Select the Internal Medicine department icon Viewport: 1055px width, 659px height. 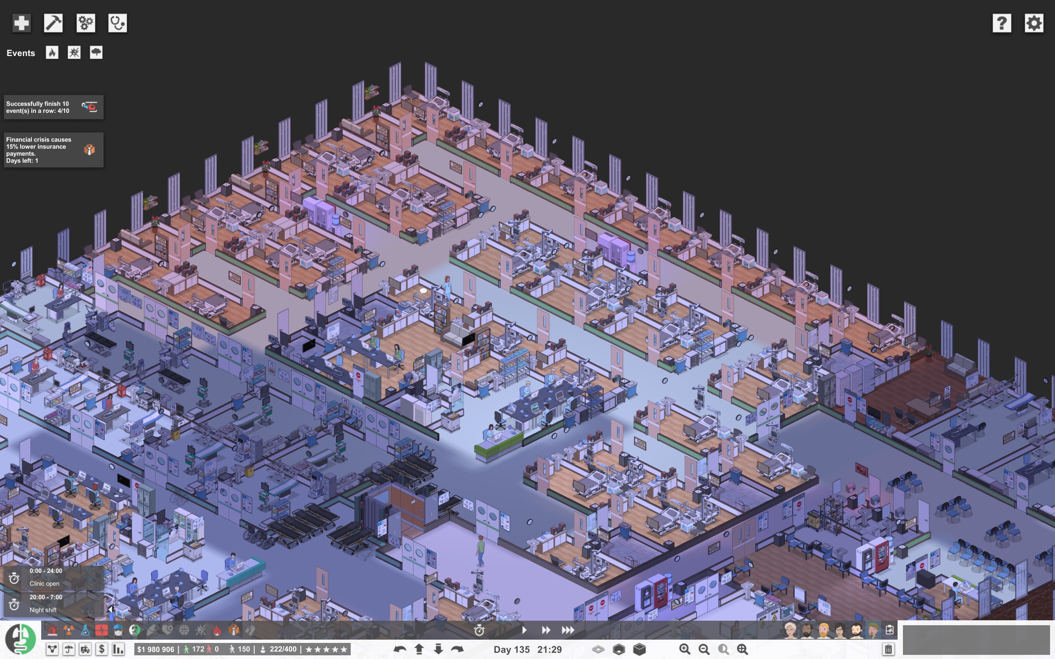(x=135, y=630)
